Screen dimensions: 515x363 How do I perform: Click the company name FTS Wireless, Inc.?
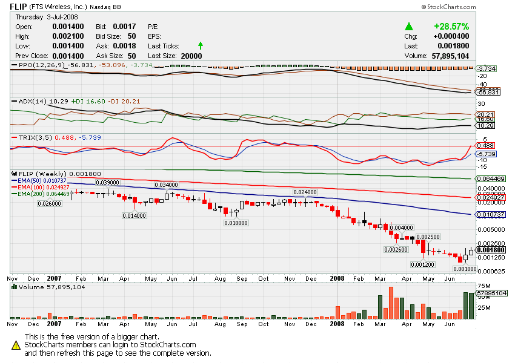(x=58, y=7)
